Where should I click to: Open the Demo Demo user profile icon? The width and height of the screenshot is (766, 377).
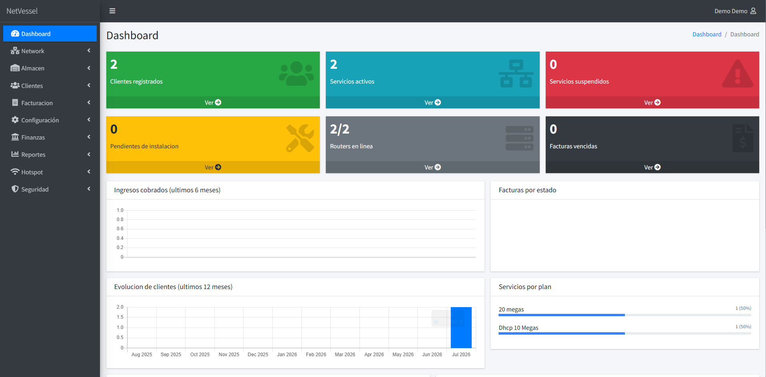pyautogui.click(x=753, y=11)
